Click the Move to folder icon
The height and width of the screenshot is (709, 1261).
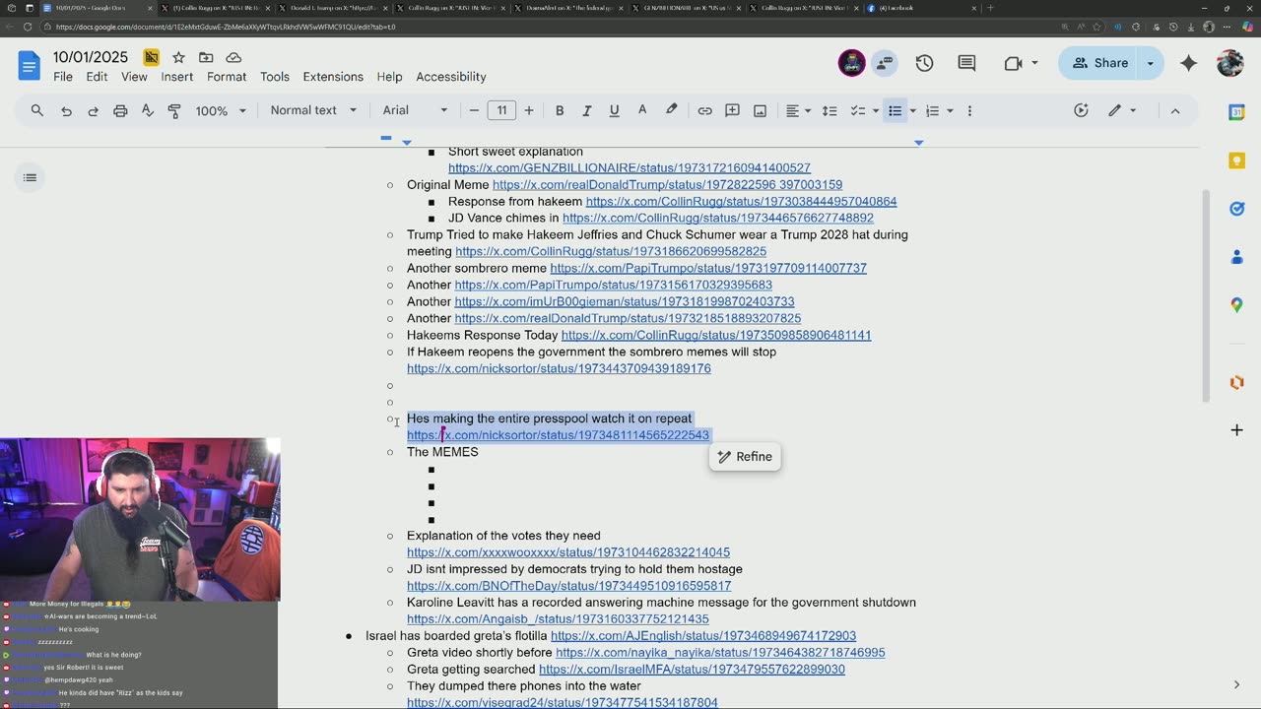[206, 57]
